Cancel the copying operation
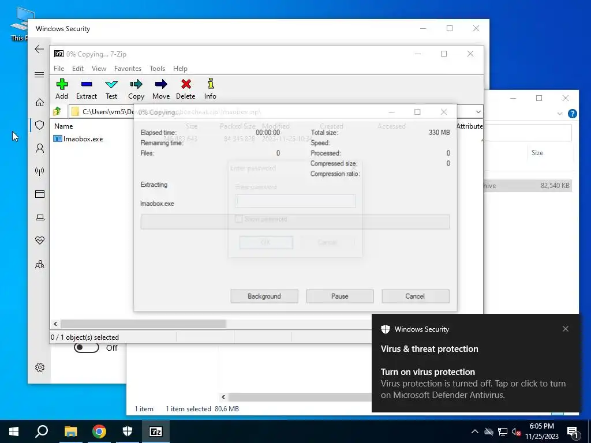The image size is (591, 443). click(416, 296)
